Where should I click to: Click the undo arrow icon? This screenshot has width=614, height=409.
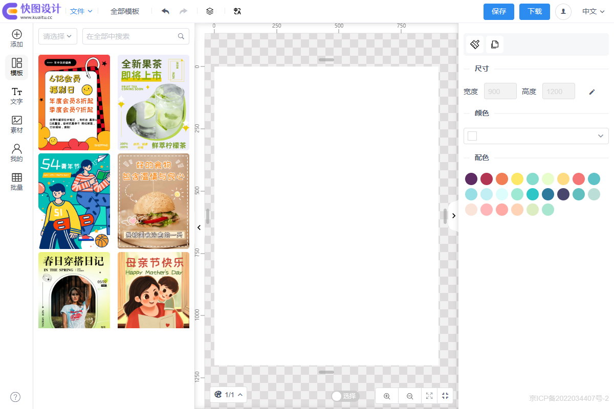click(165, 11)
